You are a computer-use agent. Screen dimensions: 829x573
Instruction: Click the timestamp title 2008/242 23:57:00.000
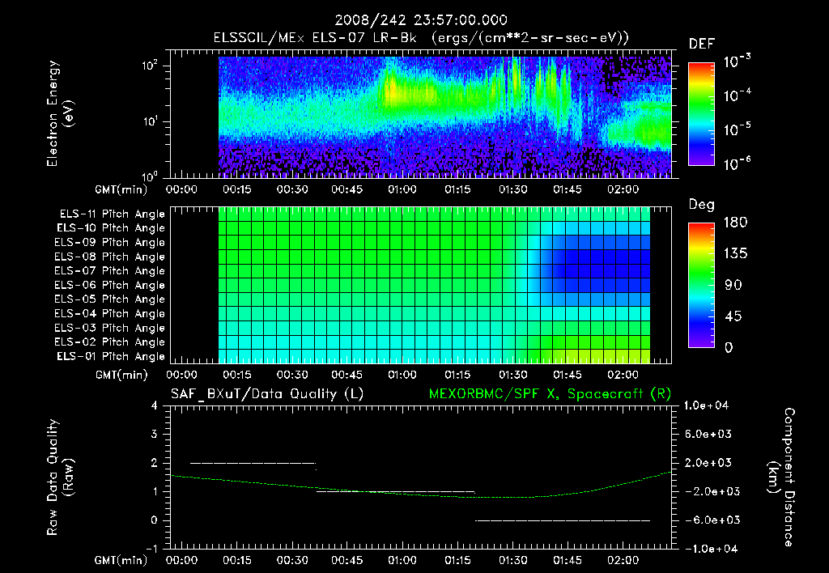click(x=421, y=20)
